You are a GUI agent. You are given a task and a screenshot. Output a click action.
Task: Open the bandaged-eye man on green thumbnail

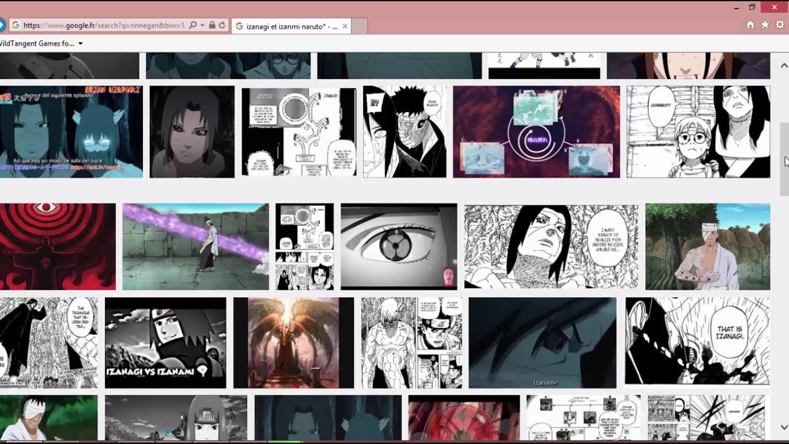49,418
